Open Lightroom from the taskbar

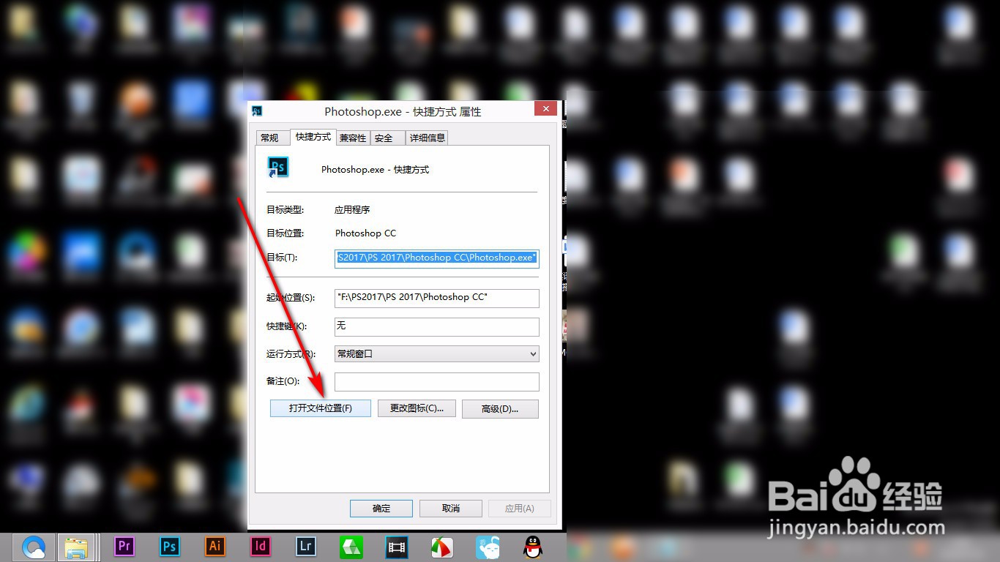[306, 546]
